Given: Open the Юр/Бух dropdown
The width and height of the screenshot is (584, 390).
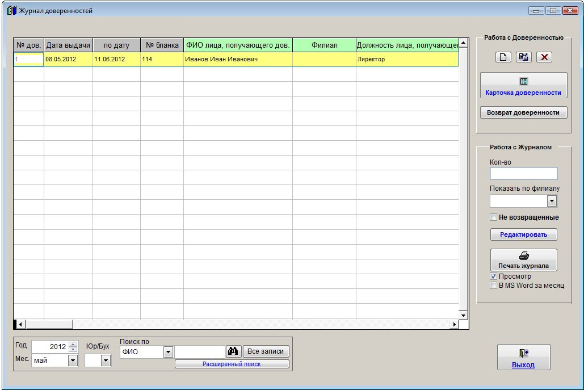Looking at the screenshot, I should [x=106, y=360].
